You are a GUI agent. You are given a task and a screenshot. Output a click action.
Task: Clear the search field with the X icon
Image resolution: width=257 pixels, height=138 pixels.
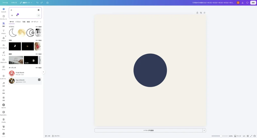click(x=38, y=10)
